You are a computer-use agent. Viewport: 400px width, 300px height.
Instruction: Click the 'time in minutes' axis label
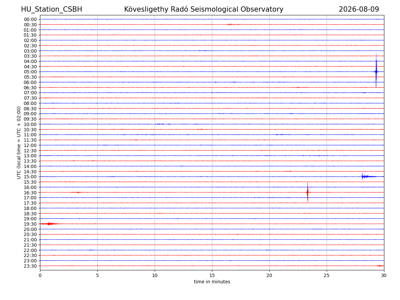coord(212,282)
